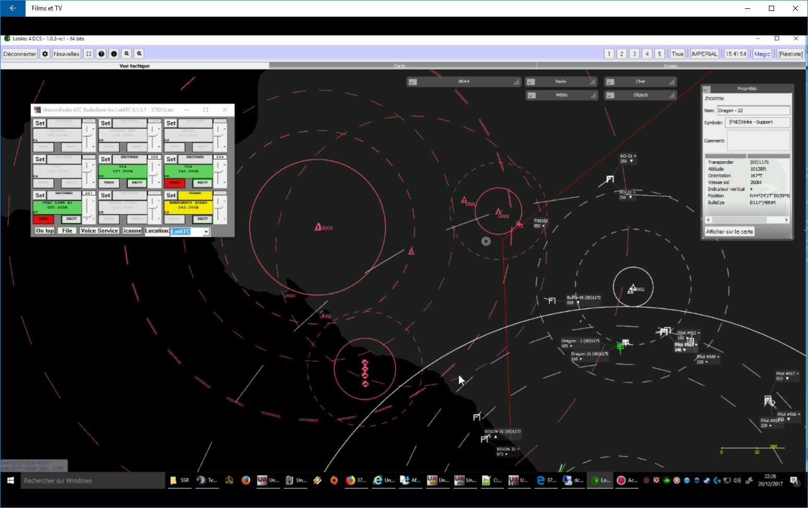Adjust the Emergency Guard radio volume slider
Image resolution: width=808 pixels, height=508 pixels.
[x=219, y=206]
